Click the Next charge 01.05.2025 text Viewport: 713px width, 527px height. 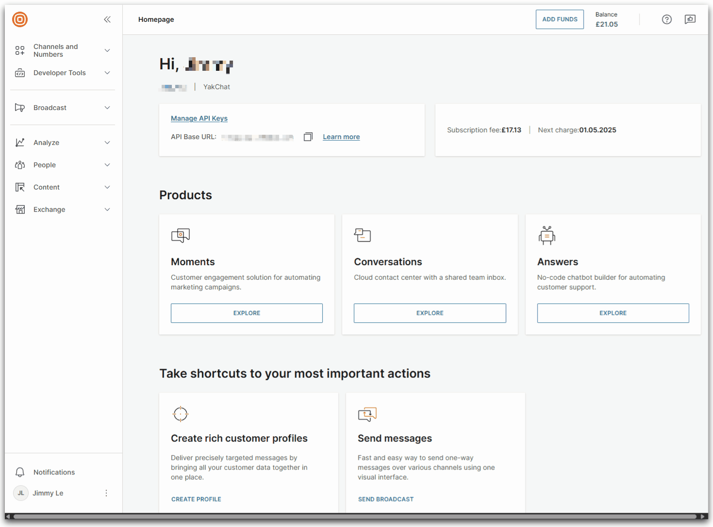[x=577, y=130]
